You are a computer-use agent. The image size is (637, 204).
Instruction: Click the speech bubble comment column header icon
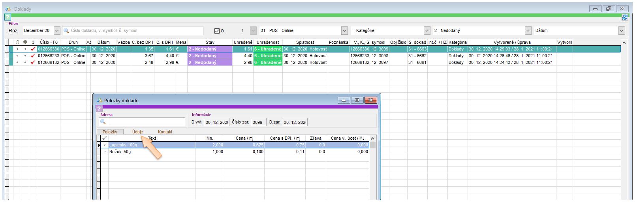[25, 42]
